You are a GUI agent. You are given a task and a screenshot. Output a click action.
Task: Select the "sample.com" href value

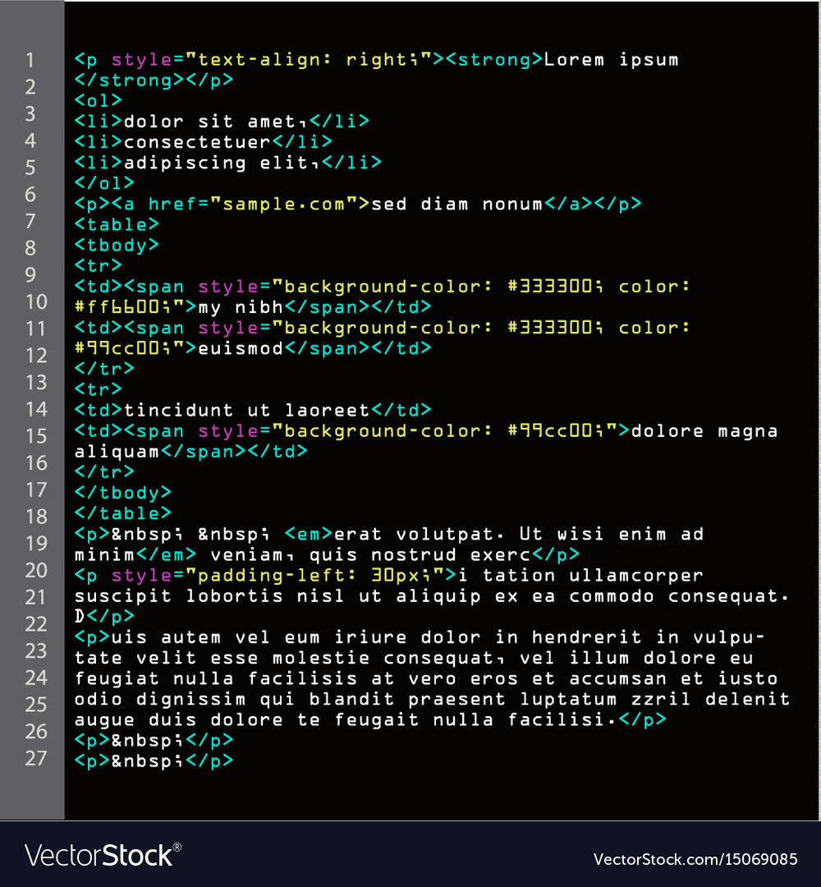284,205
